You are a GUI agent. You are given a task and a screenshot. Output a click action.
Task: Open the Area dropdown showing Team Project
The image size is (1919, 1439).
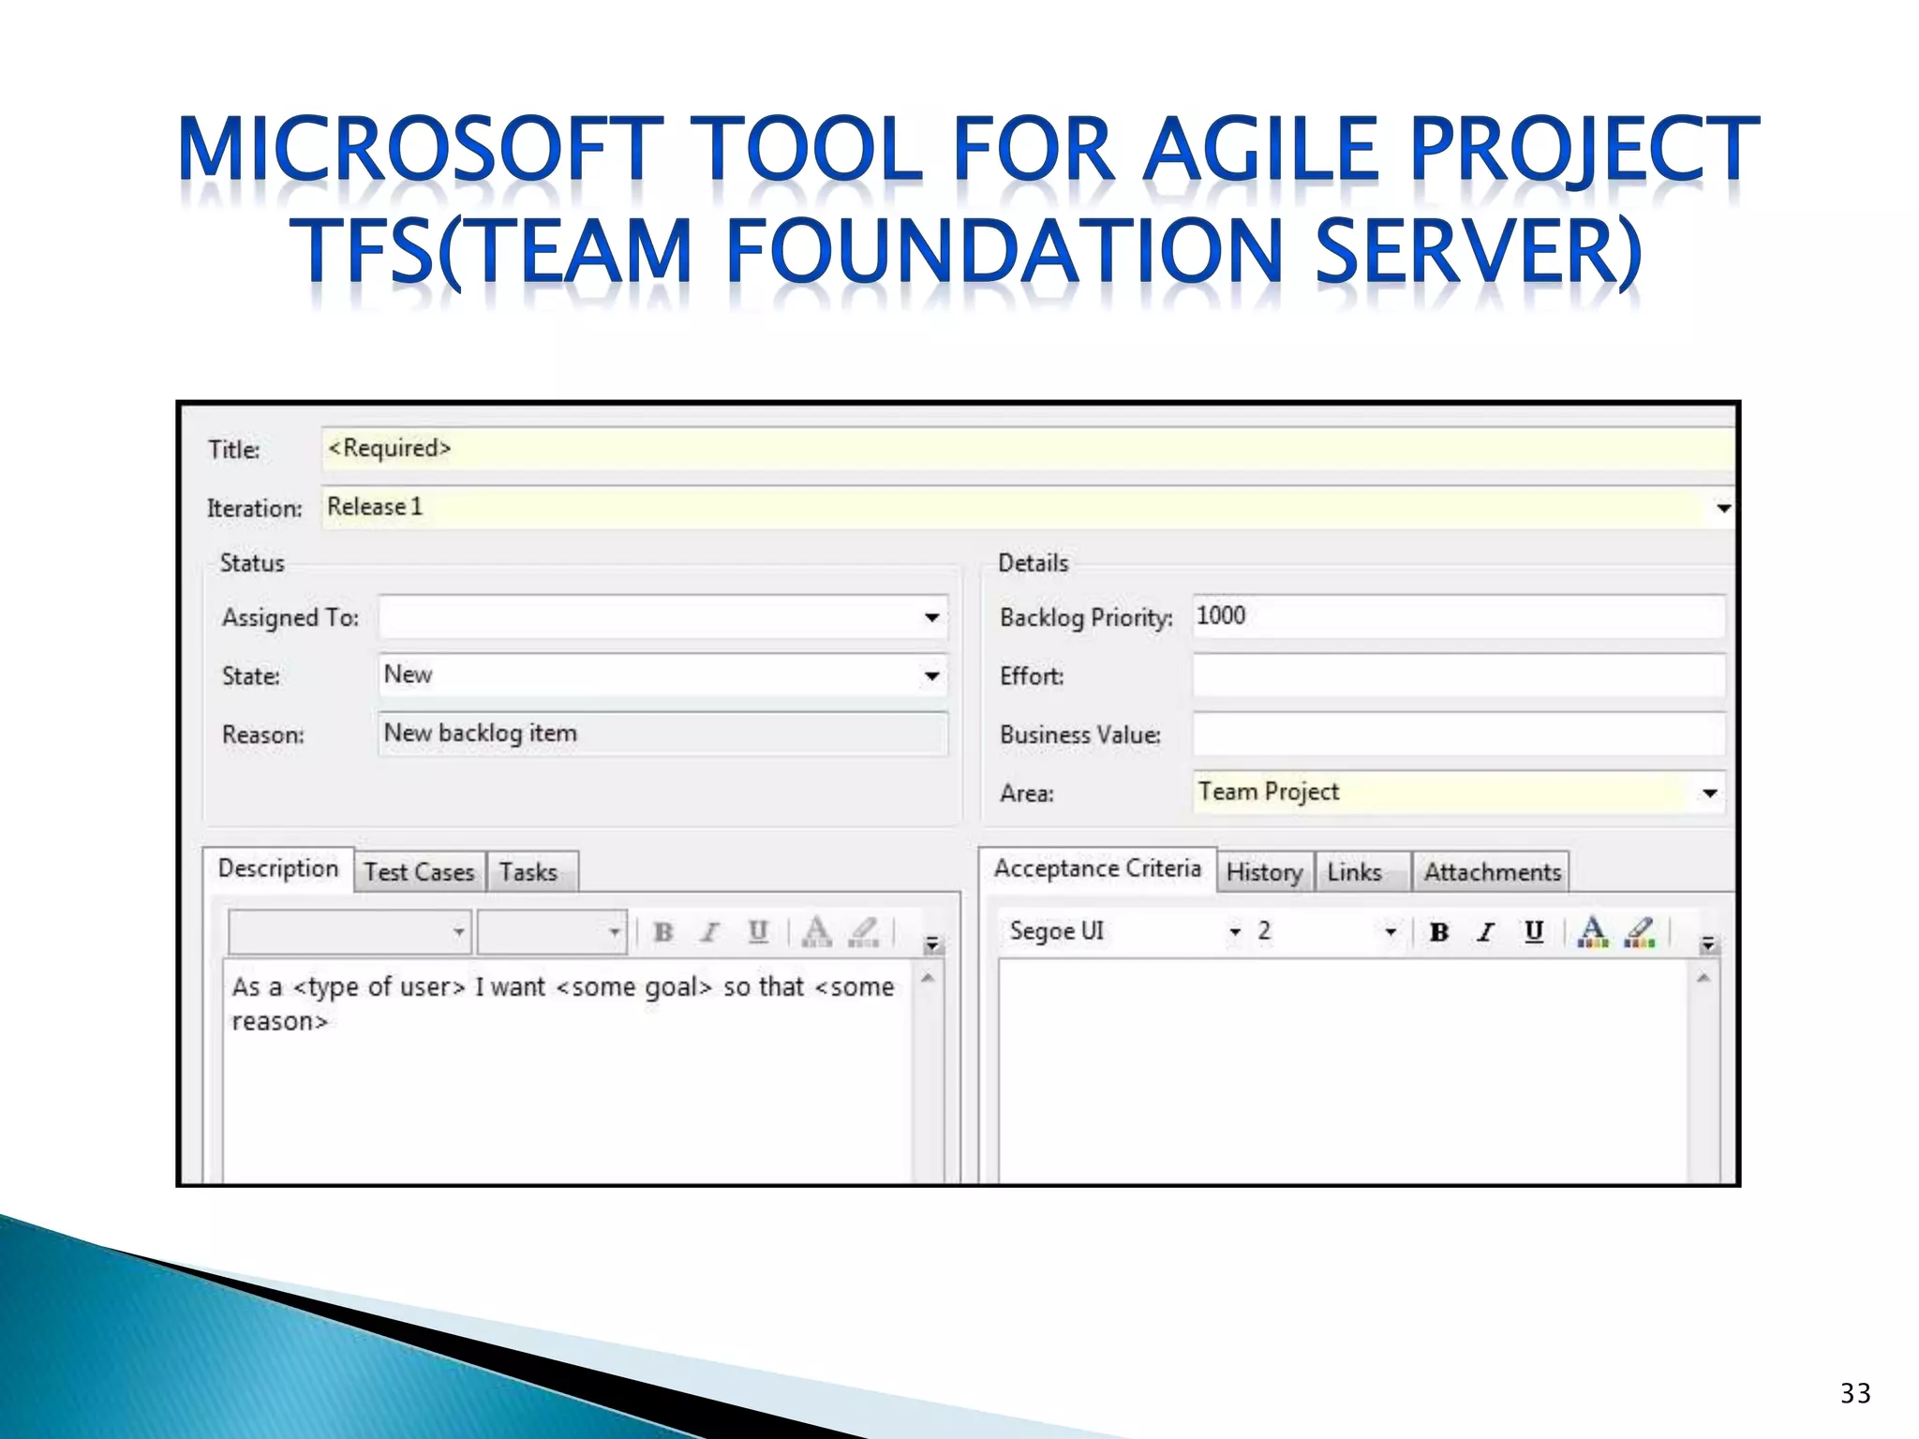coord(1709,794)
